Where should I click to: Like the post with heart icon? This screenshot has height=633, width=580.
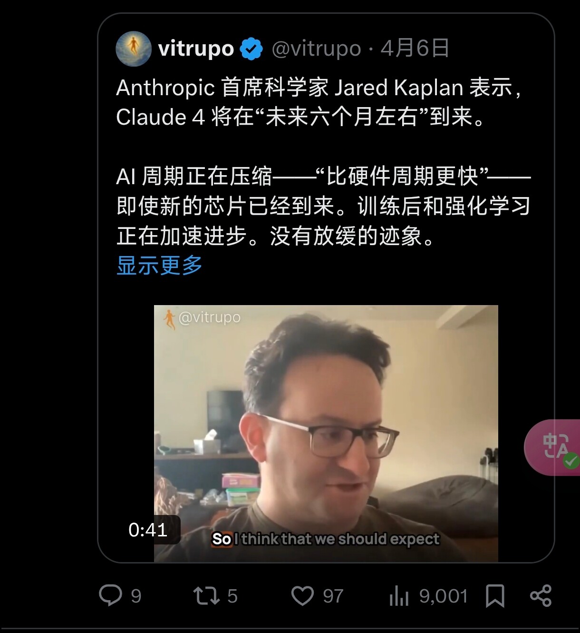coord(302,596)
